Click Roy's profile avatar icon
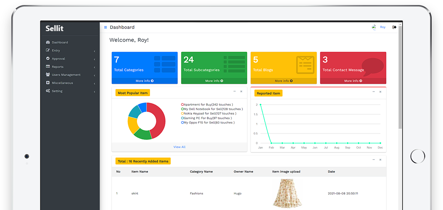The height and width of the screenshot is (210, 443). coord(374,27)
